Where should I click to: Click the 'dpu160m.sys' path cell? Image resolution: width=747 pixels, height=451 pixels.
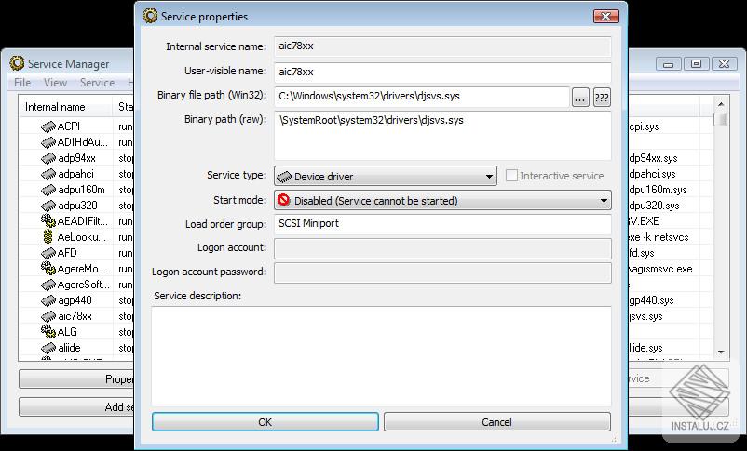tap(658, 190)
